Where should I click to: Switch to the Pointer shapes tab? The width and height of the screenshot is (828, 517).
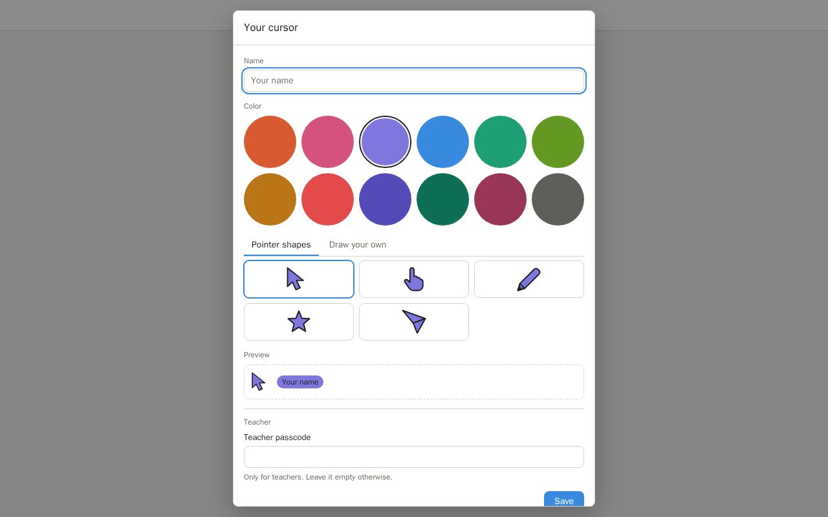(281, 245)
